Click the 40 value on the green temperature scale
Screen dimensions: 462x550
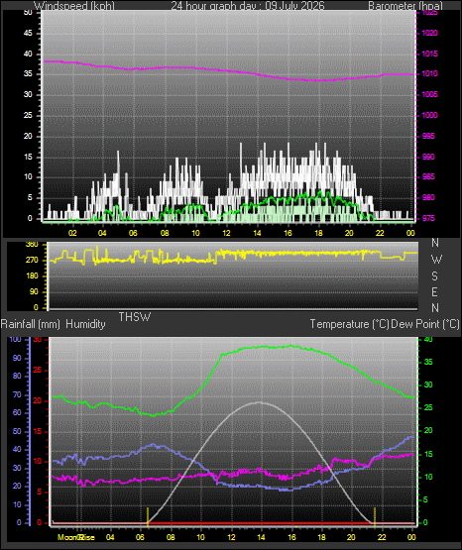(428, 340)
